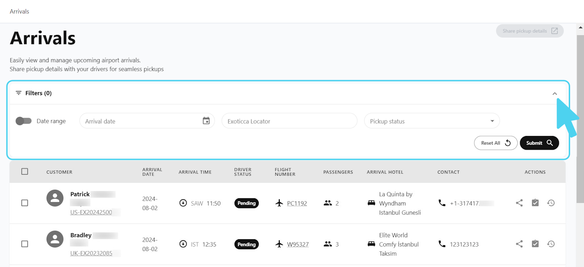This screenshot has width=584, height=267.
Task: Click clipboard check icon in Bradley's row
Action: pos(535,244)
